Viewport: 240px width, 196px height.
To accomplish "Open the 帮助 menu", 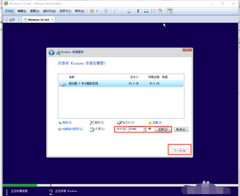I will (x=80, y=11).
